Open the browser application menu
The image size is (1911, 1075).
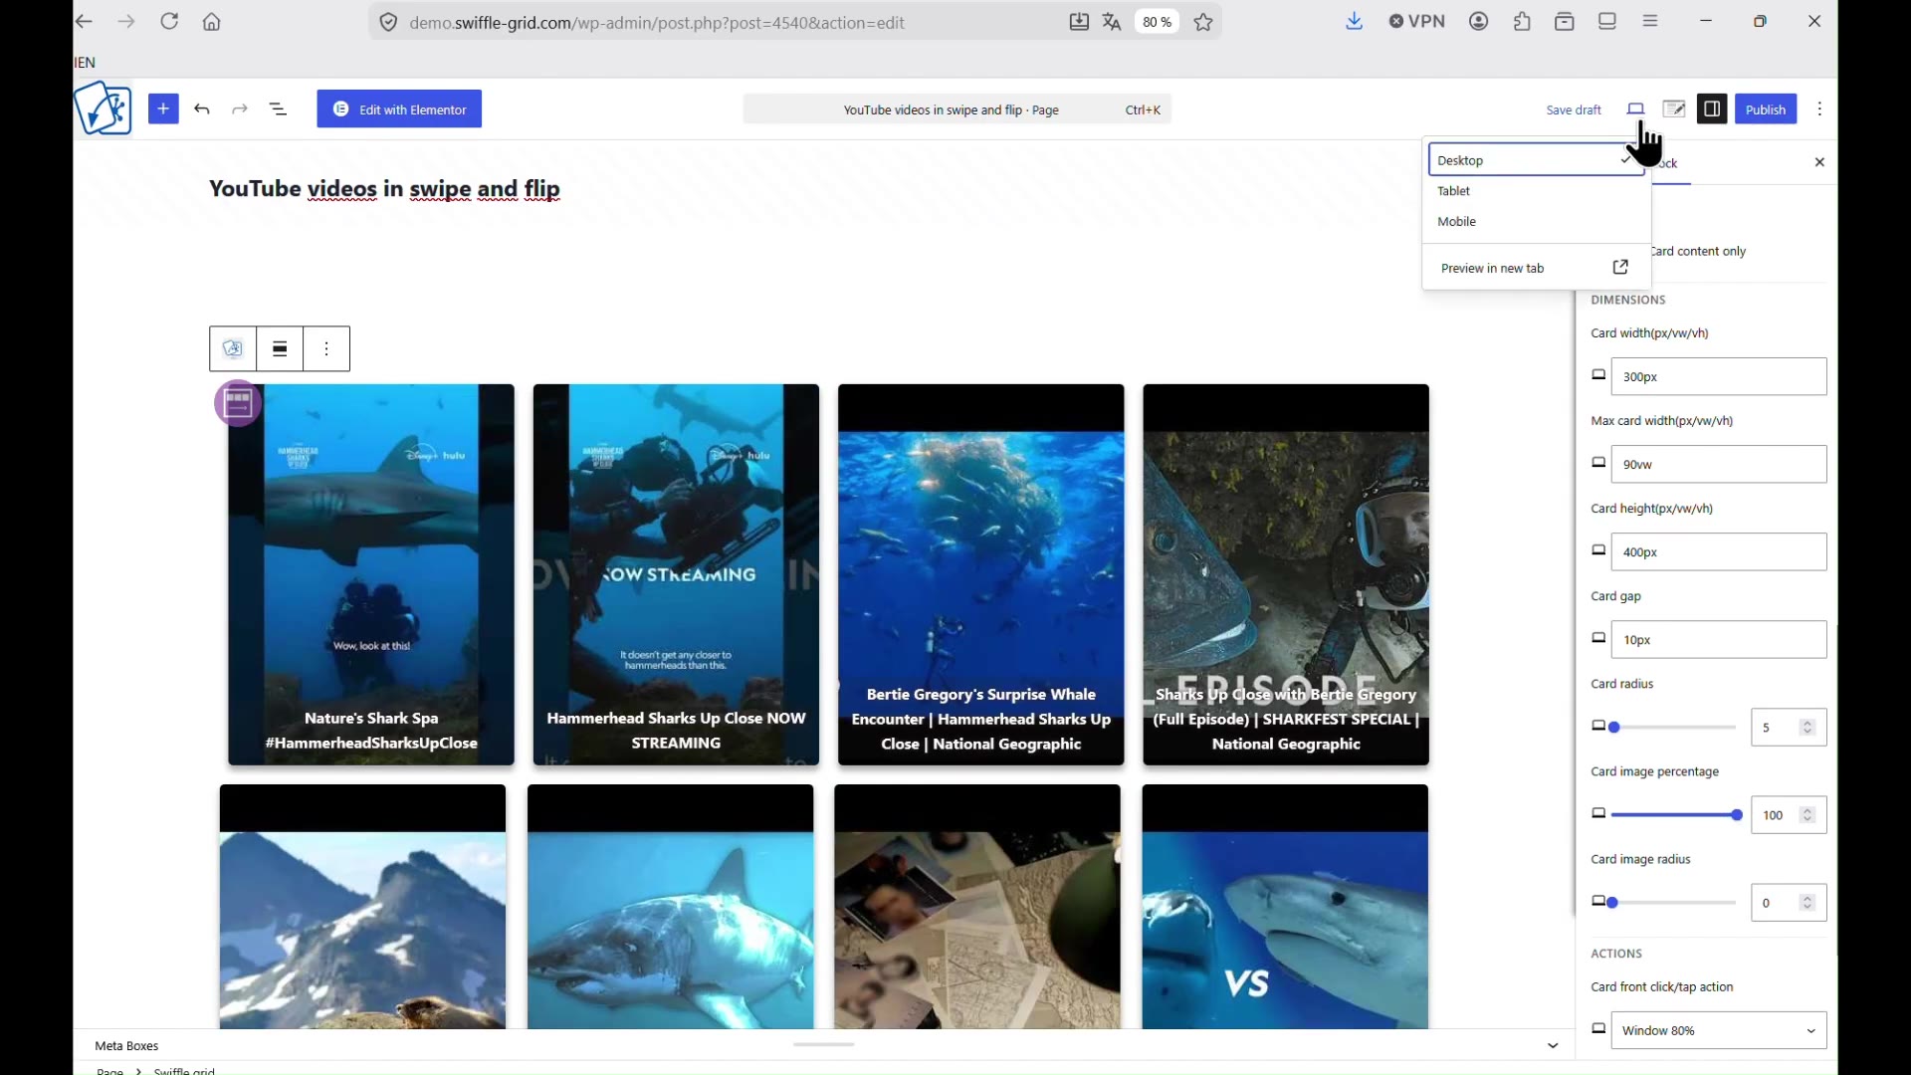click(1652, 22)
